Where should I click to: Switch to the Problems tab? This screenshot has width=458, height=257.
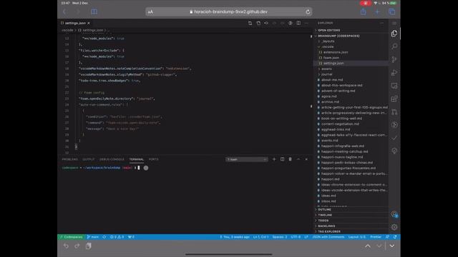point(70,159)
